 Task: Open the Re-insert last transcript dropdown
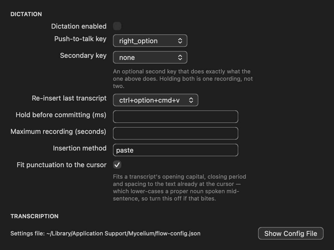click(156, 100)
